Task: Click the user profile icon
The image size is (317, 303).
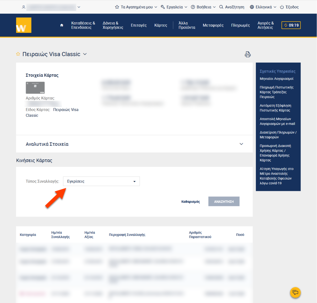Action: [x=23, y=7]
